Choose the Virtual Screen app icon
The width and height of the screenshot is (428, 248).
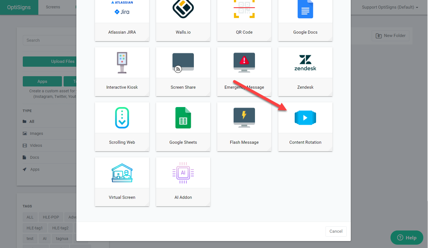122,173
